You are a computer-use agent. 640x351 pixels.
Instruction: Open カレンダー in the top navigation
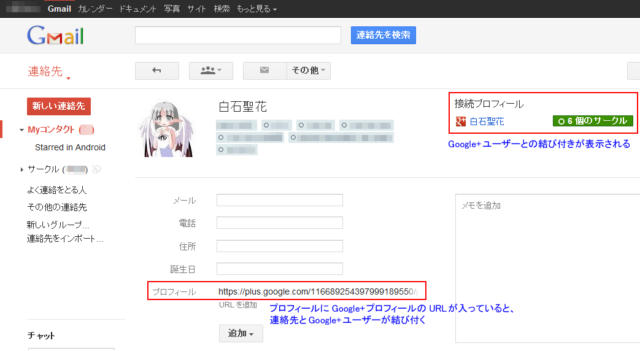pos(95,9)
